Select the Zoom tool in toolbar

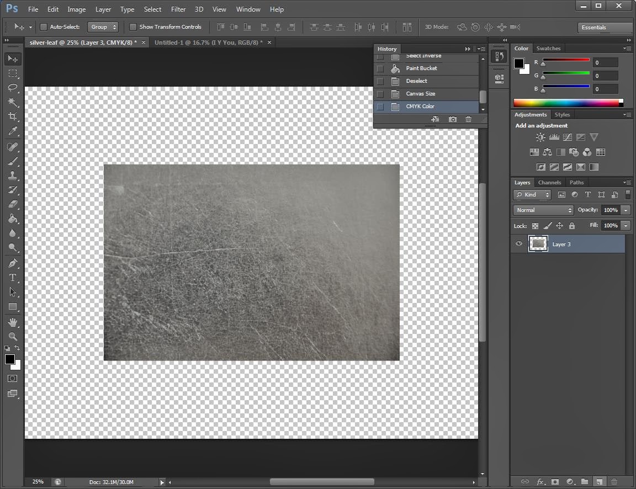(x=13, y=336)
